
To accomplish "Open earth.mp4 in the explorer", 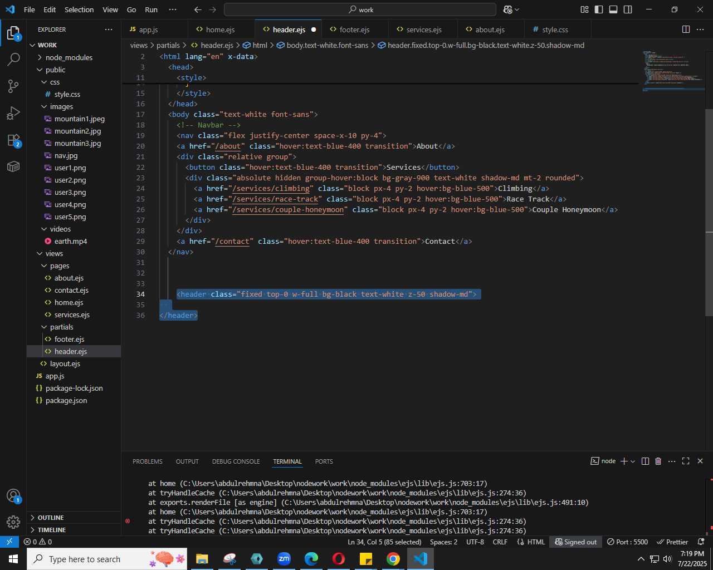I will (74, 241).
